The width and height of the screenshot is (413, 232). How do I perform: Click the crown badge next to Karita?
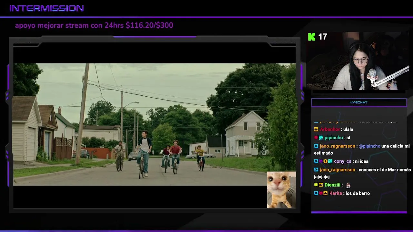(325, 193)
